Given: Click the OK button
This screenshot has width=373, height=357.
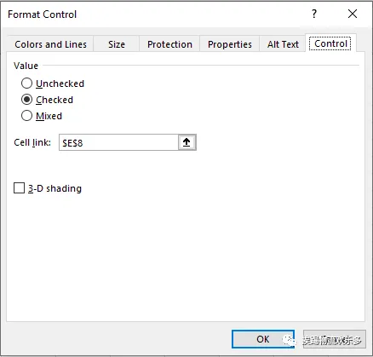Looking at the screenshot, I should (x=263, y=339).
